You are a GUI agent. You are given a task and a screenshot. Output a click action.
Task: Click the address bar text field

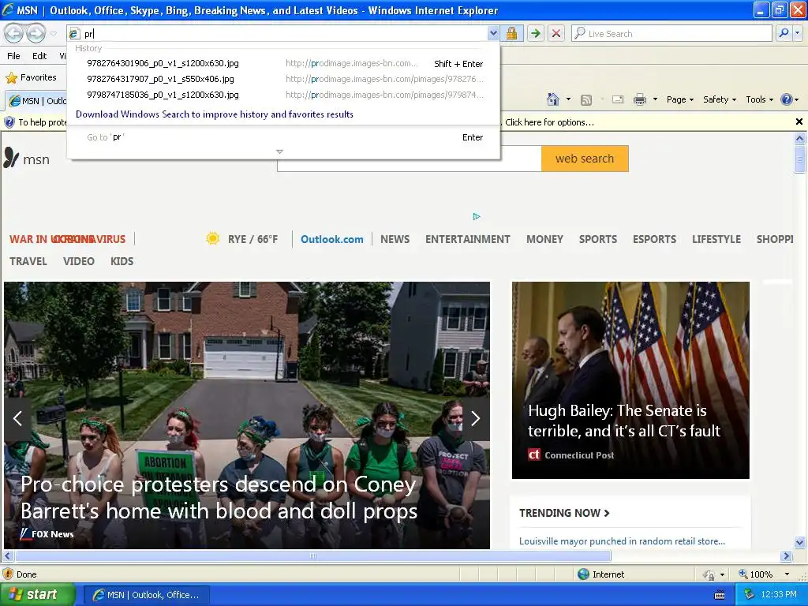pos(285,33)
